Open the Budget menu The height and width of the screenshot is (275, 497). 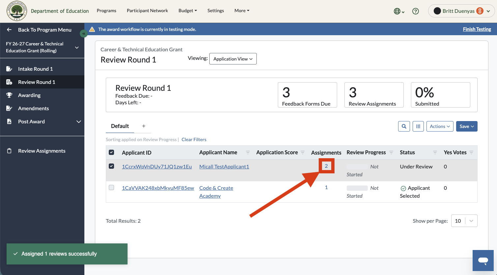click(188, 11)
